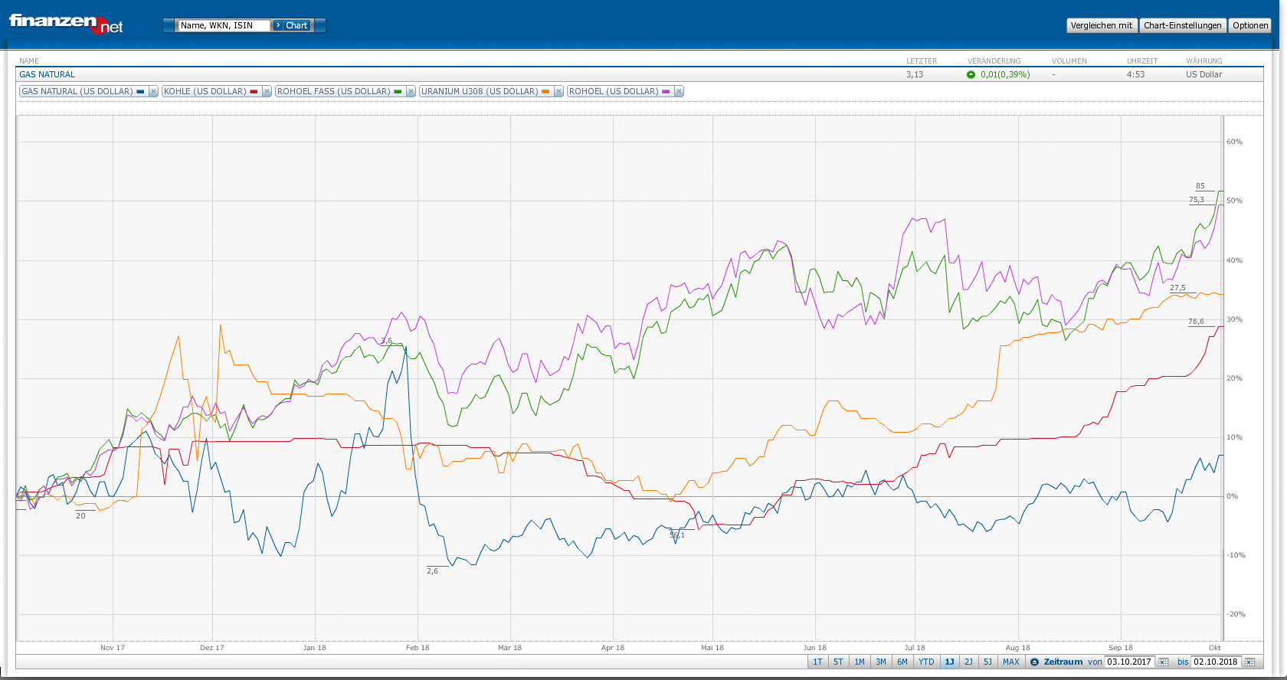Open the Optionen menu

[1250, 25]
